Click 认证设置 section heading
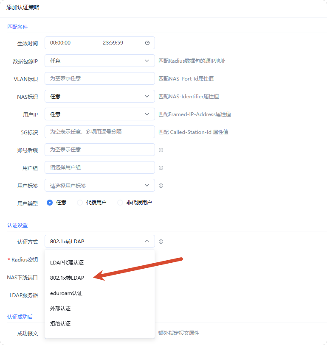This screenshot has height=345, width=327. pos(17,225)
